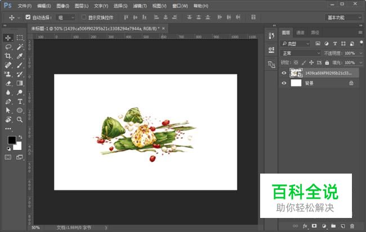Image resolution: width=366 pixels, height=232 pixels.
Task: Toggle lock image pixels brush icon
Action: pos(303,62)
